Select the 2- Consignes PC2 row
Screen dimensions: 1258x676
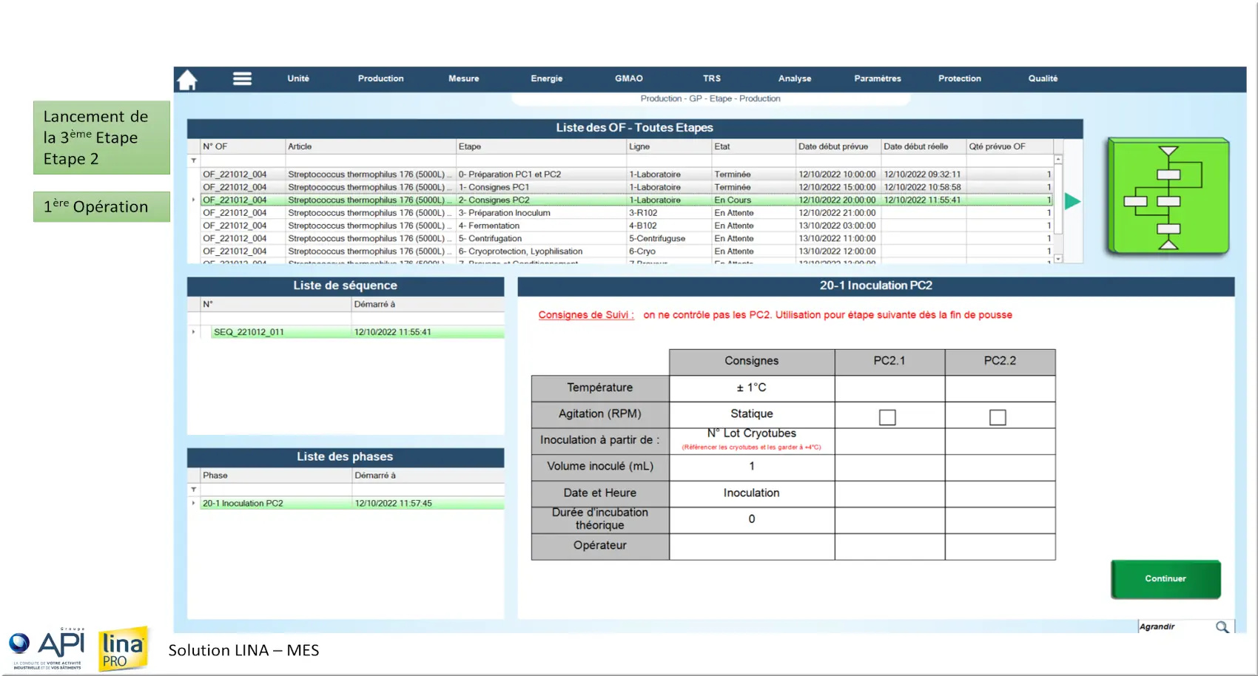(626, 200)
